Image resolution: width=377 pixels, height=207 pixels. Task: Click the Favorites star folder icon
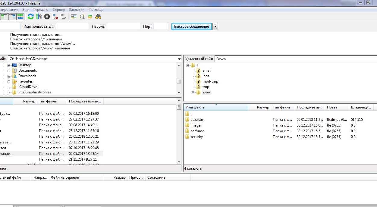(14, 81)
